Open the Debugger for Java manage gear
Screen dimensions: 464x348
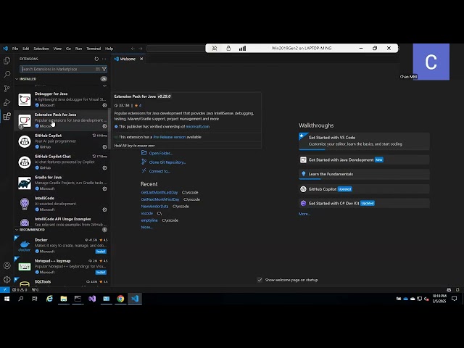[104, 105]
